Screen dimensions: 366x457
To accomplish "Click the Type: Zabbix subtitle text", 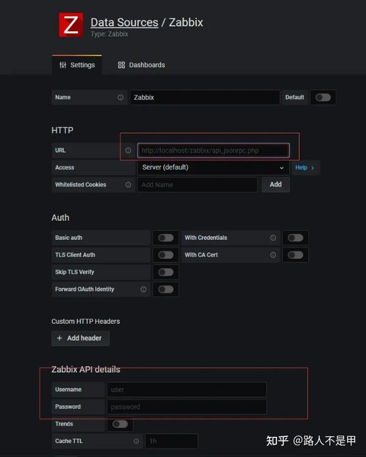I will (x=109, y=34).
